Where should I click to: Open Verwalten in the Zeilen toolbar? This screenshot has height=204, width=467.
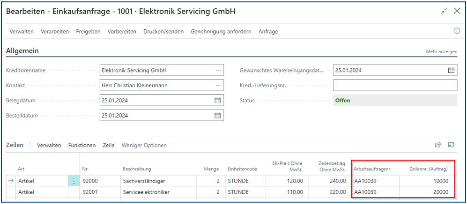(49, 145)
